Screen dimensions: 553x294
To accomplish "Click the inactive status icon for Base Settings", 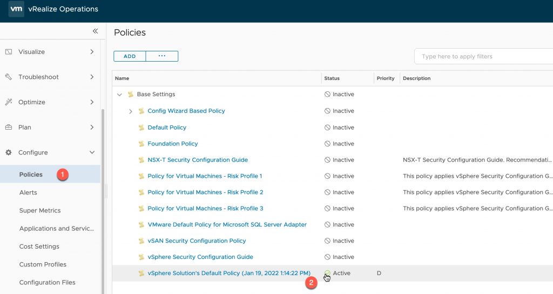I will point(327,94).
